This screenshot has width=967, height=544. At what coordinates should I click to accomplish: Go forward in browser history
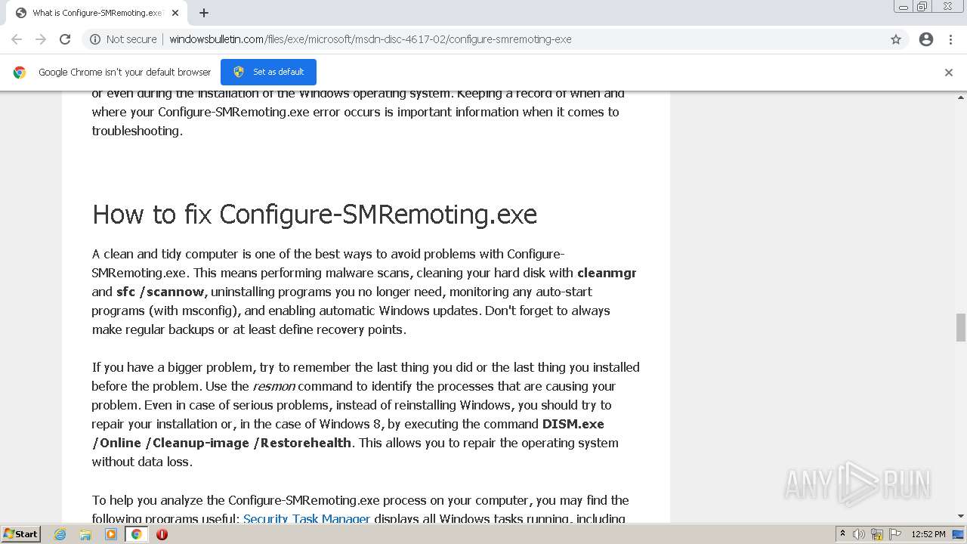41,39
